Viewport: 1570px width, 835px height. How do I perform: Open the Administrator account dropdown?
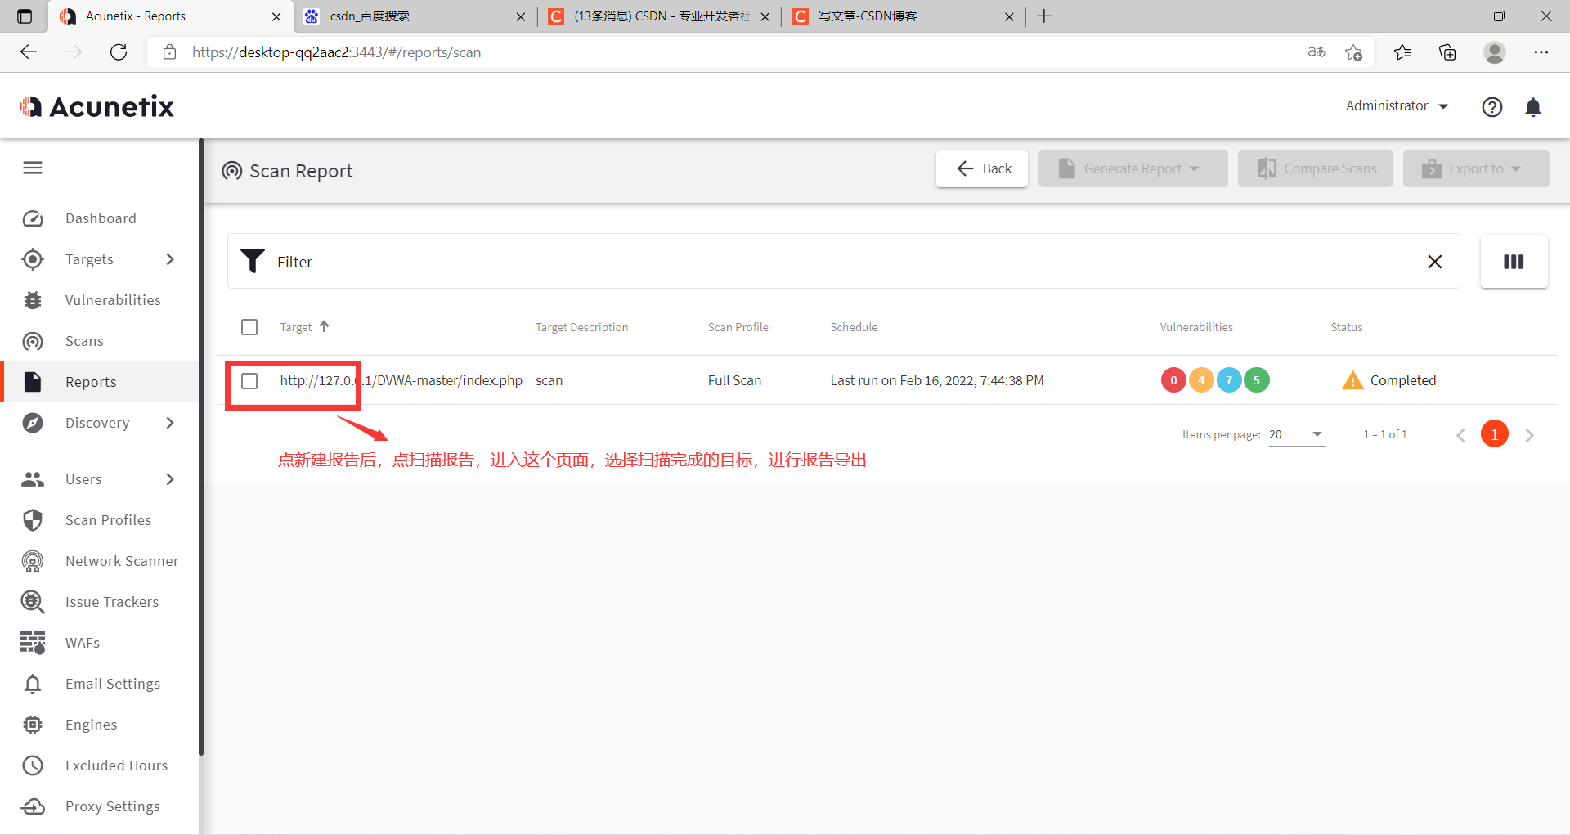[x=1397, y=105]
